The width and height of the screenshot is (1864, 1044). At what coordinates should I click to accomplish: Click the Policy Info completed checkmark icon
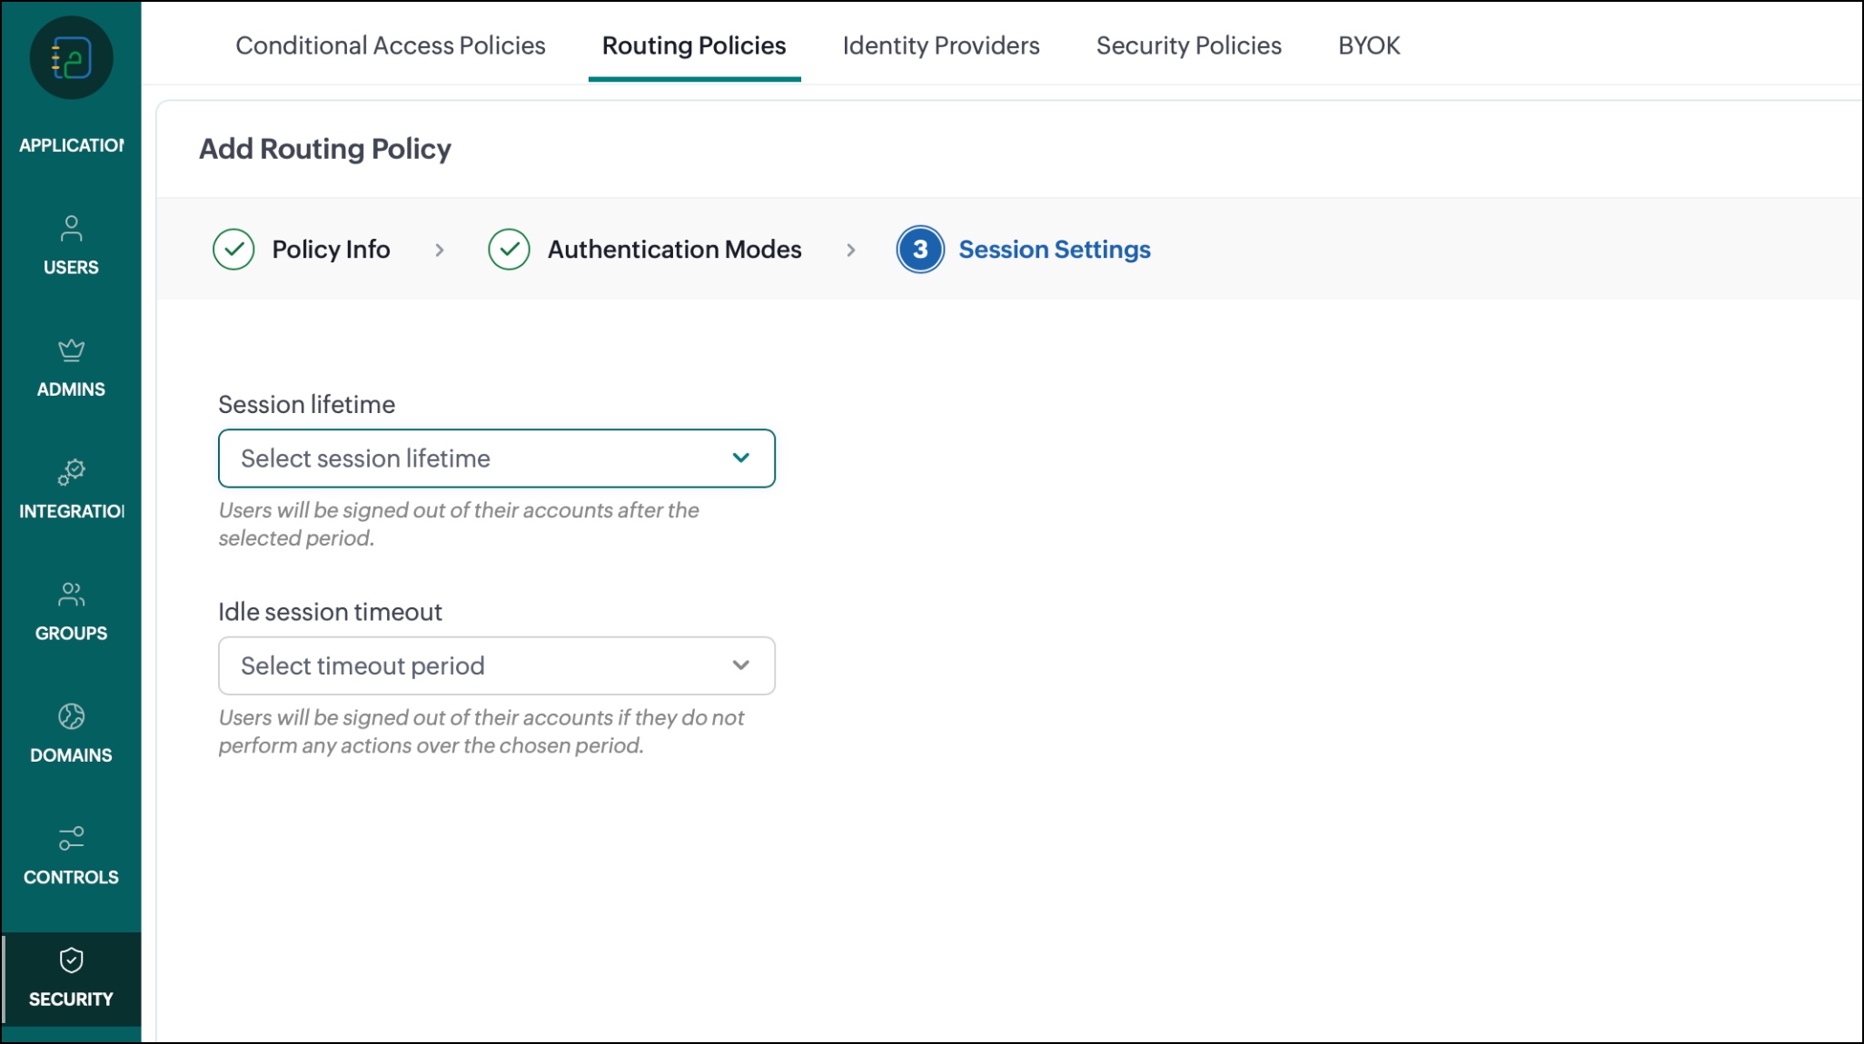pos(233,250)
